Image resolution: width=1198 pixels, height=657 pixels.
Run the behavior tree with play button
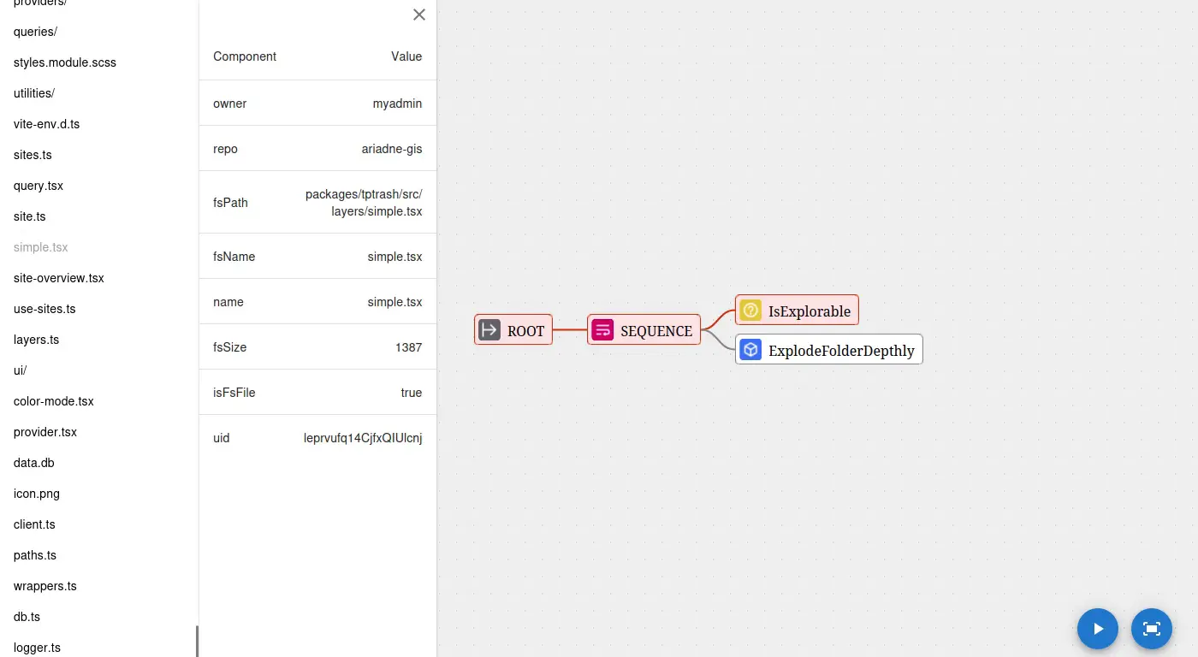[1098, 629]
